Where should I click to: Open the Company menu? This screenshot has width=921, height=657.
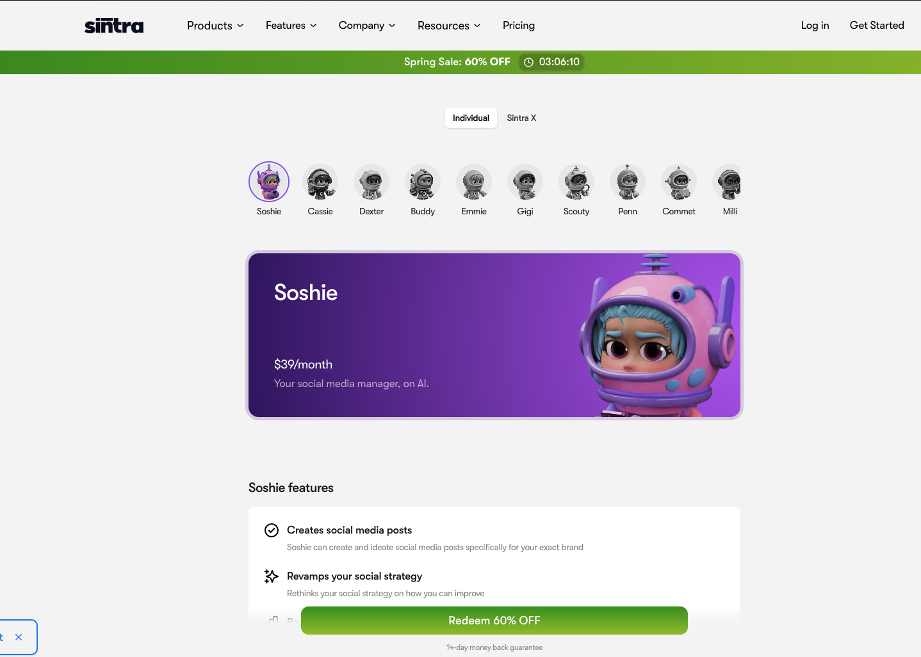367,26
